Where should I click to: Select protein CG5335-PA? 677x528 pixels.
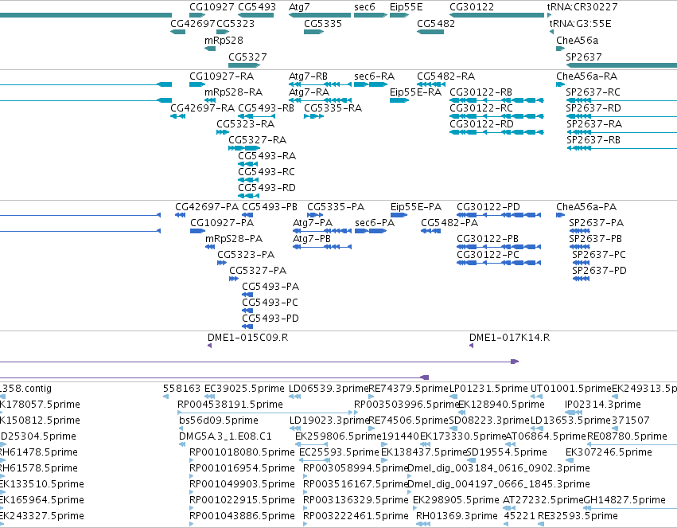(x=336, y=207)
